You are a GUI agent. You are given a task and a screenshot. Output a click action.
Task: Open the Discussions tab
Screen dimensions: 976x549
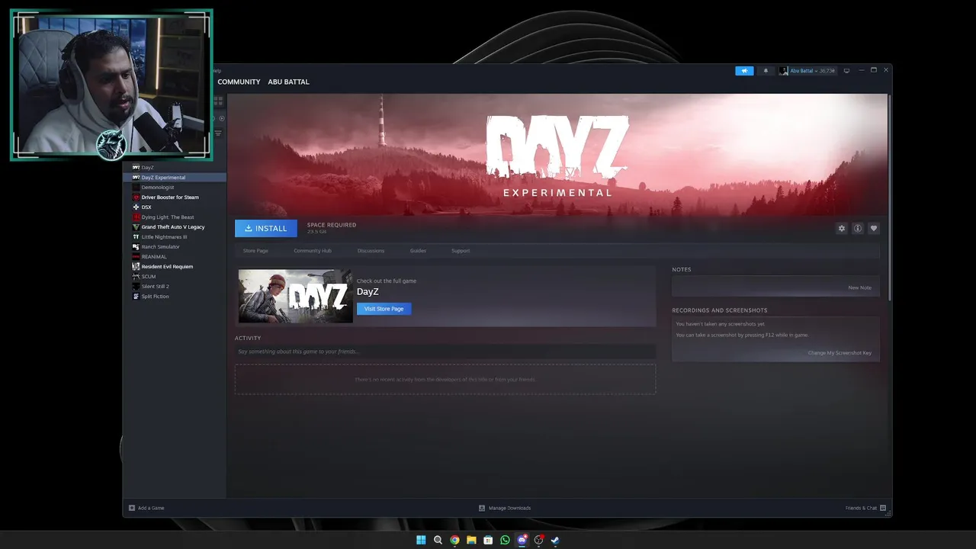[x=371, y=251]
